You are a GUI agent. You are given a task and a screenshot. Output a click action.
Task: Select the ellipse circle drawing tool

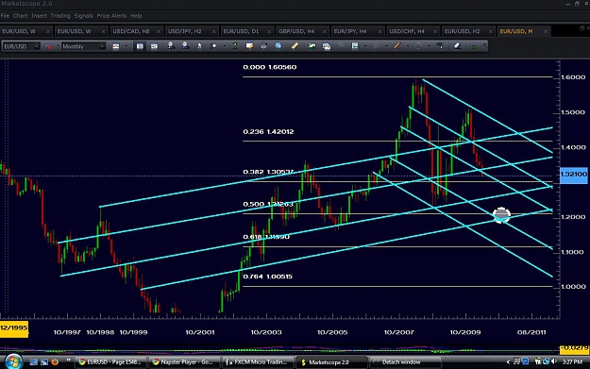(418, 46)
